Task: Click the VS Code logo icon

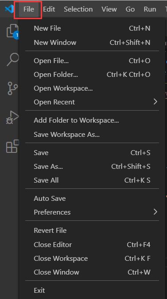Action: click(x=9, y=9)
